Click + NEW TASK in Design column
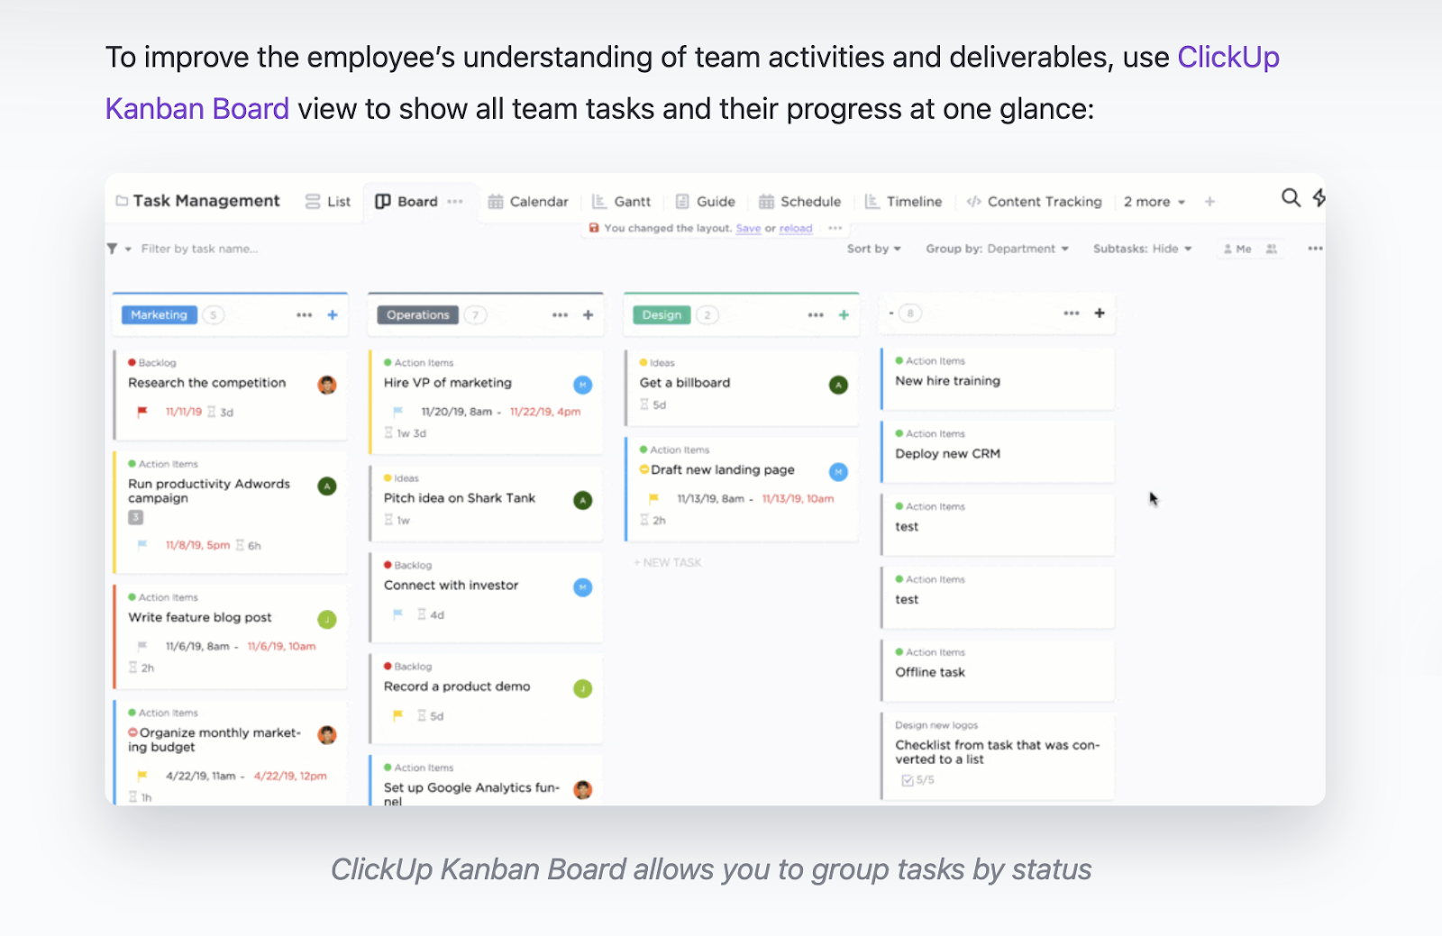Image resolution: width=1442 pixels, height=936 pixels. [668, 562]
